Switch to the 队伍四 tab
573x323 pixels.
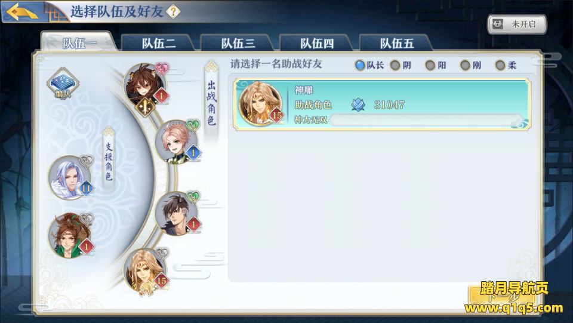pos(317,43)
